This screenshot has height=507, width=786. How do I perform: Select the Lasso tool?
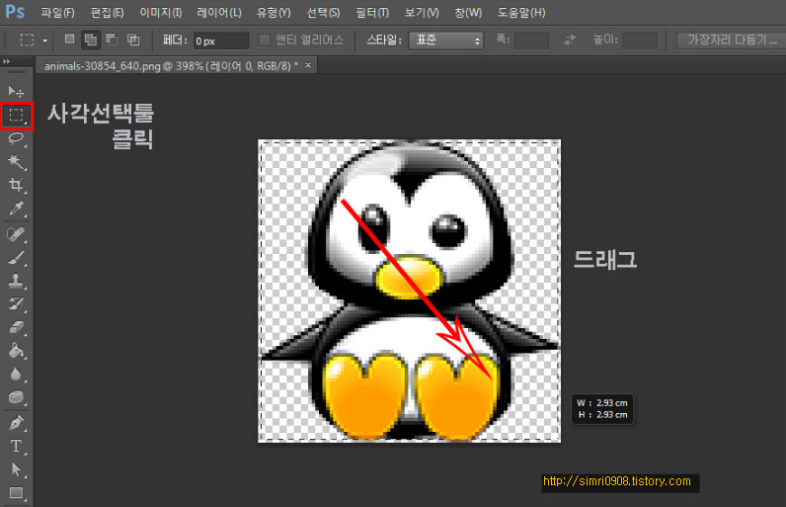coord(16,138)
